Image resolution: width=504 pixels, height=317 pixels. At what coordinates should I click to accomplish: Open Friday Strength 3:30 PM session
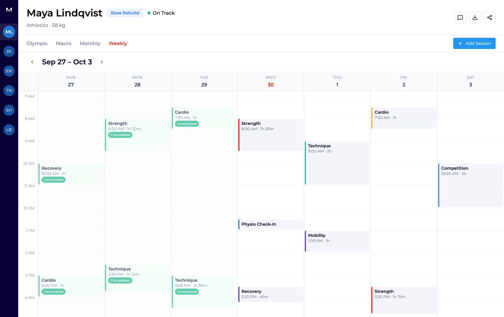[x=404, y=300]
